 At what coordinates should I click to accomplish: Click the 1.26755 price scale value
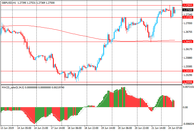[188, 32]
